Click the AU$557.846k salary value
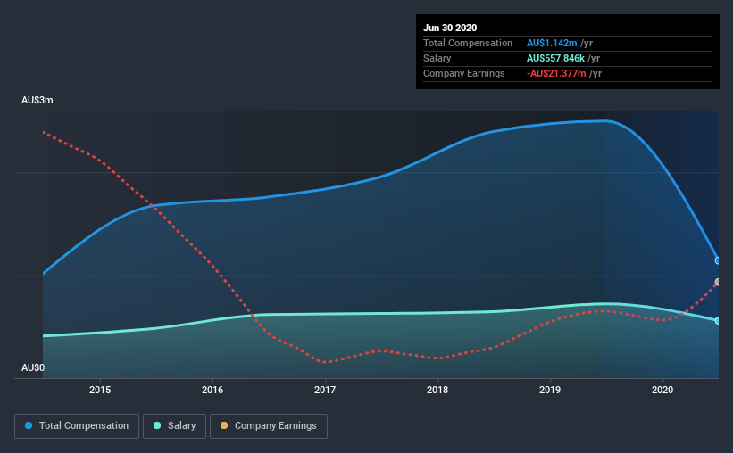 [x=555, y=58]
